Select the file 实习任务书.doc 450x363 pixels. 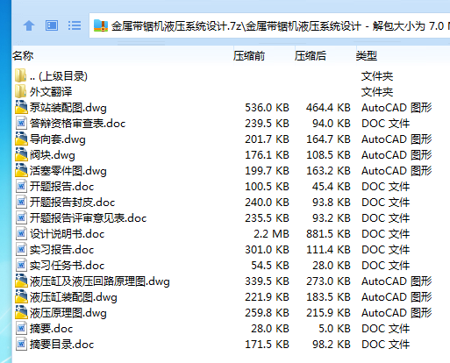coord(67,266)
